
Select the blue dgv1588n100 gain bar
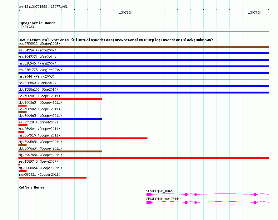point(144,93)
